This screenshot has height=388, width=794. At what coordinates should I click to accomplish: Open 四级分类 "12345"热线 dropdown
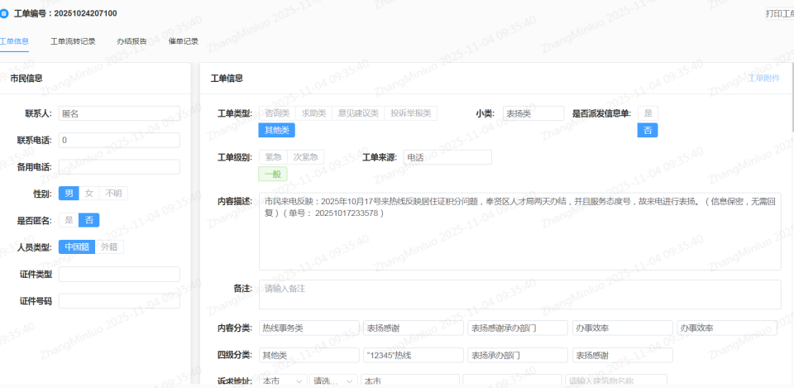(x=414, y=355)
